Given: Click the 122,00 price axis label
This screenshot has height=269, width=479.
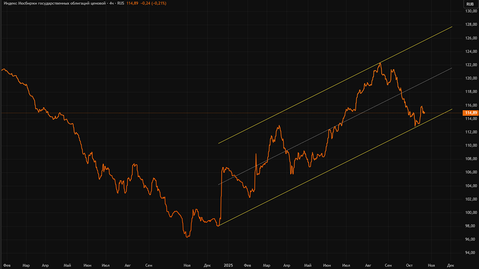Looking at the screenshot, I should coord(471,65).
